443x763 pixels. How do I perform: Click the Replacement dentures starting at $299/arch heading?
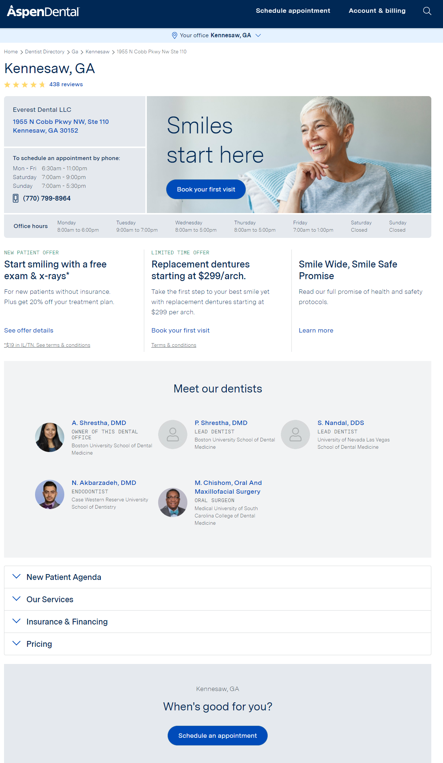pyautogui.click(x=201, y=270)
